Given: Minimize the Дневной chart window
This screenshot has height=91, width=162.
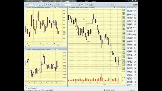Looking at the screenshot, I should (x=59, y=7).
